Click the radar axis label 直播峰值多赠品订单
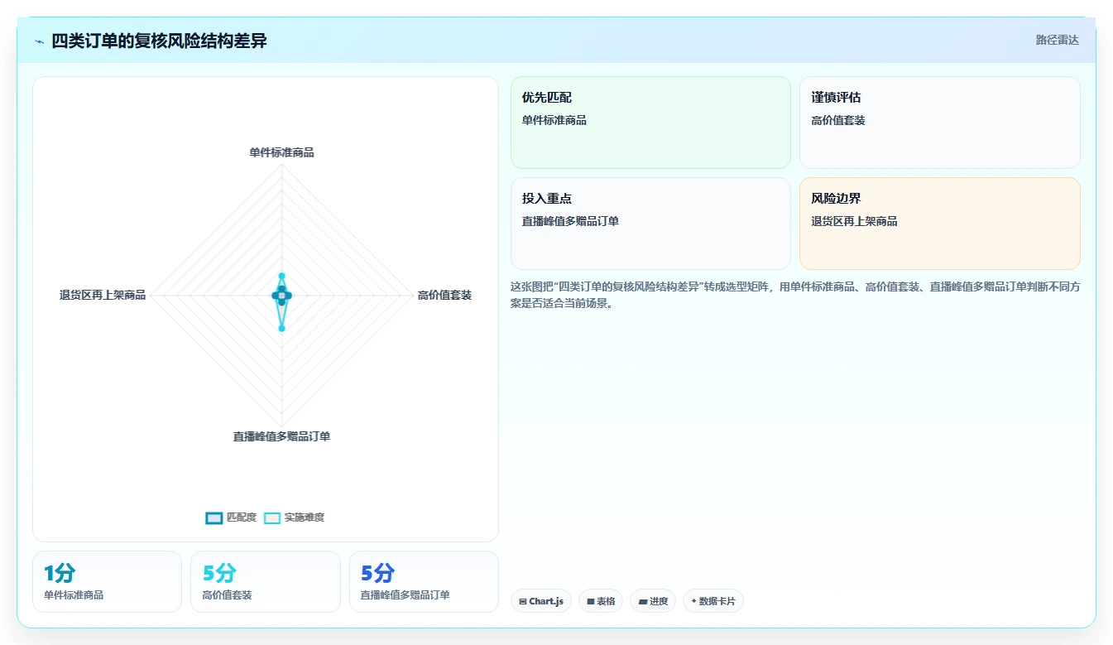Image resolution: width=1113 pixels, height=645 pixels. click(281, 436)
